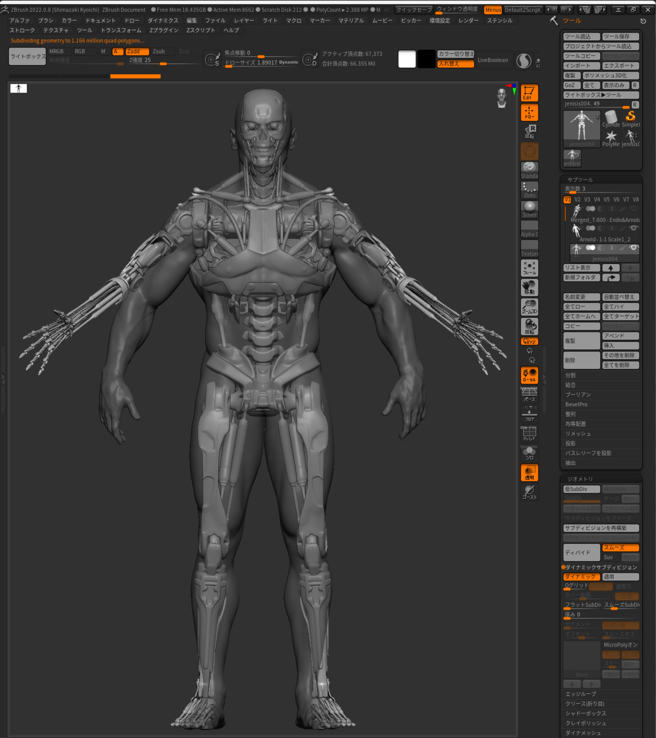Toggle the Edit mode icon

529,93
